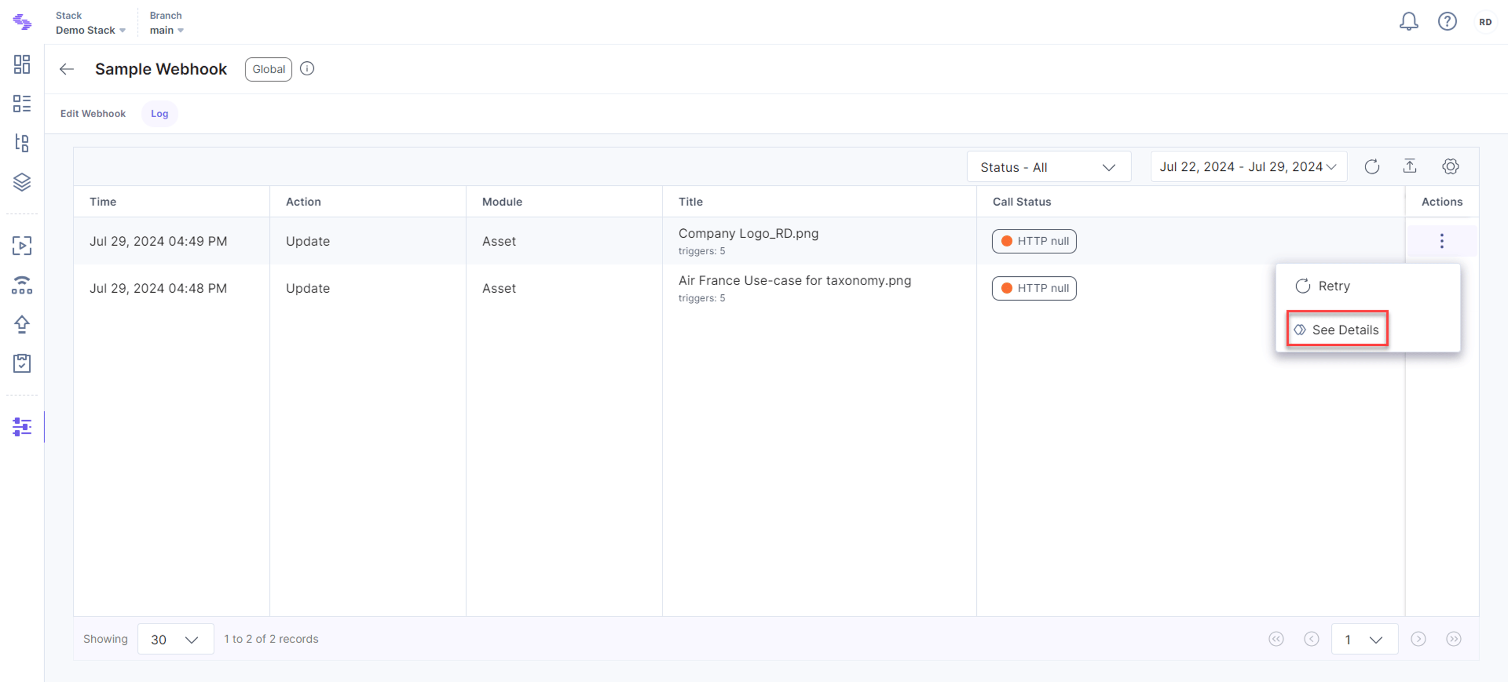Open the Assets layers icon in sidebar
This screenshot has width=1508, height=682.
point(22,182)
